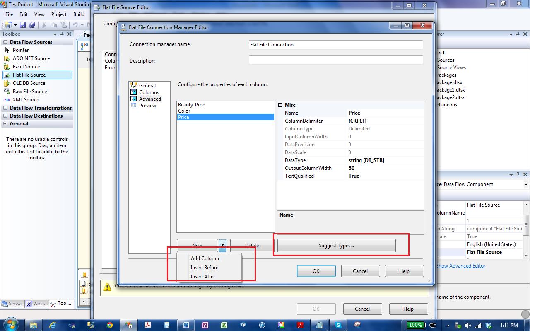The image size is (542, 333).
Task: Expand Data Flow Transformations group
Action: coord(5,108)
